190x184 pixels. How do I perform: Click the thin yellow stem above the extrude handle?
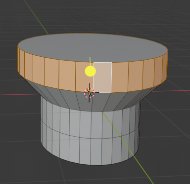click(x=90, y=61)
